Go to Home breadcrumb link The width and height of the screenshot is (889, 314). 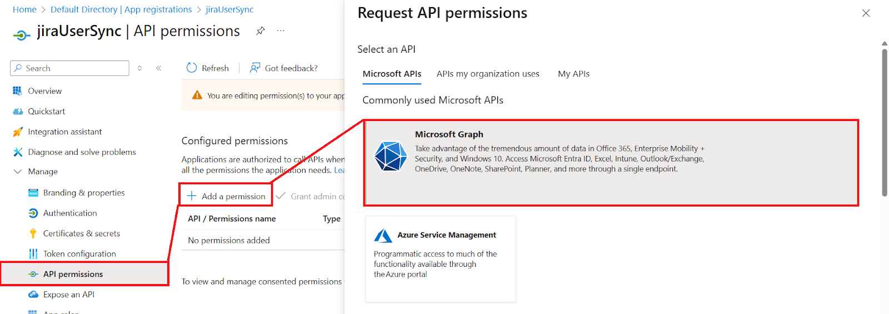click(24, 9)
